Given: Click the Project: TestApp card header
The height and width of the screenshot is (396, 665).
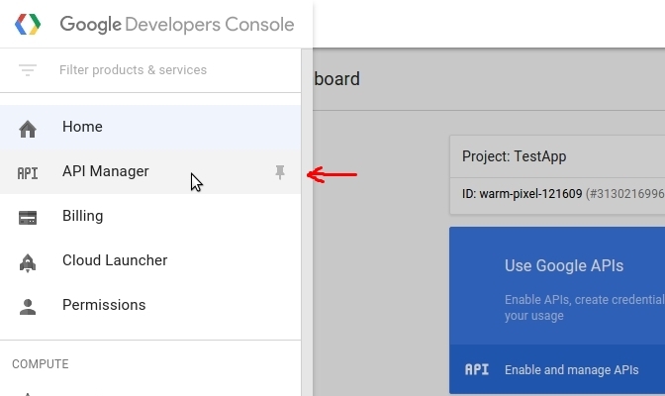Looking at the screenshot, I should pyautogui.click(x=515, y=156).
